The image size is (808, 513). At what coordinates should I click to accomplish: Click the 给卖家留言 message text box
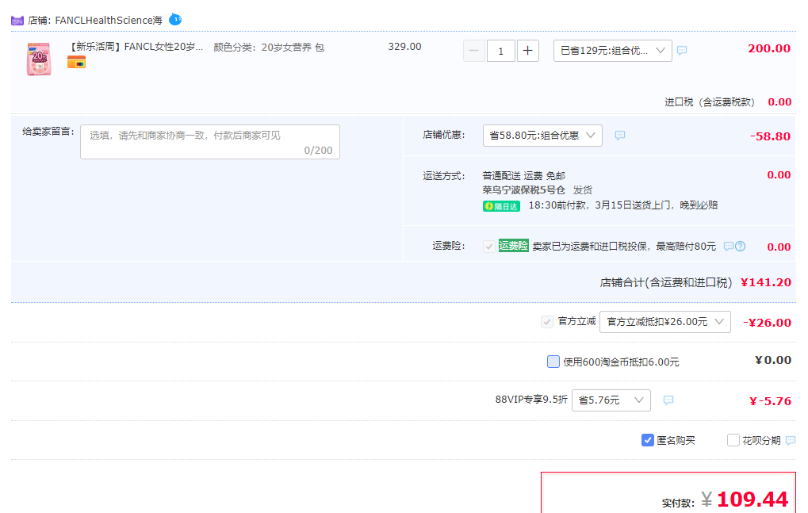click(x=210, y=142)
